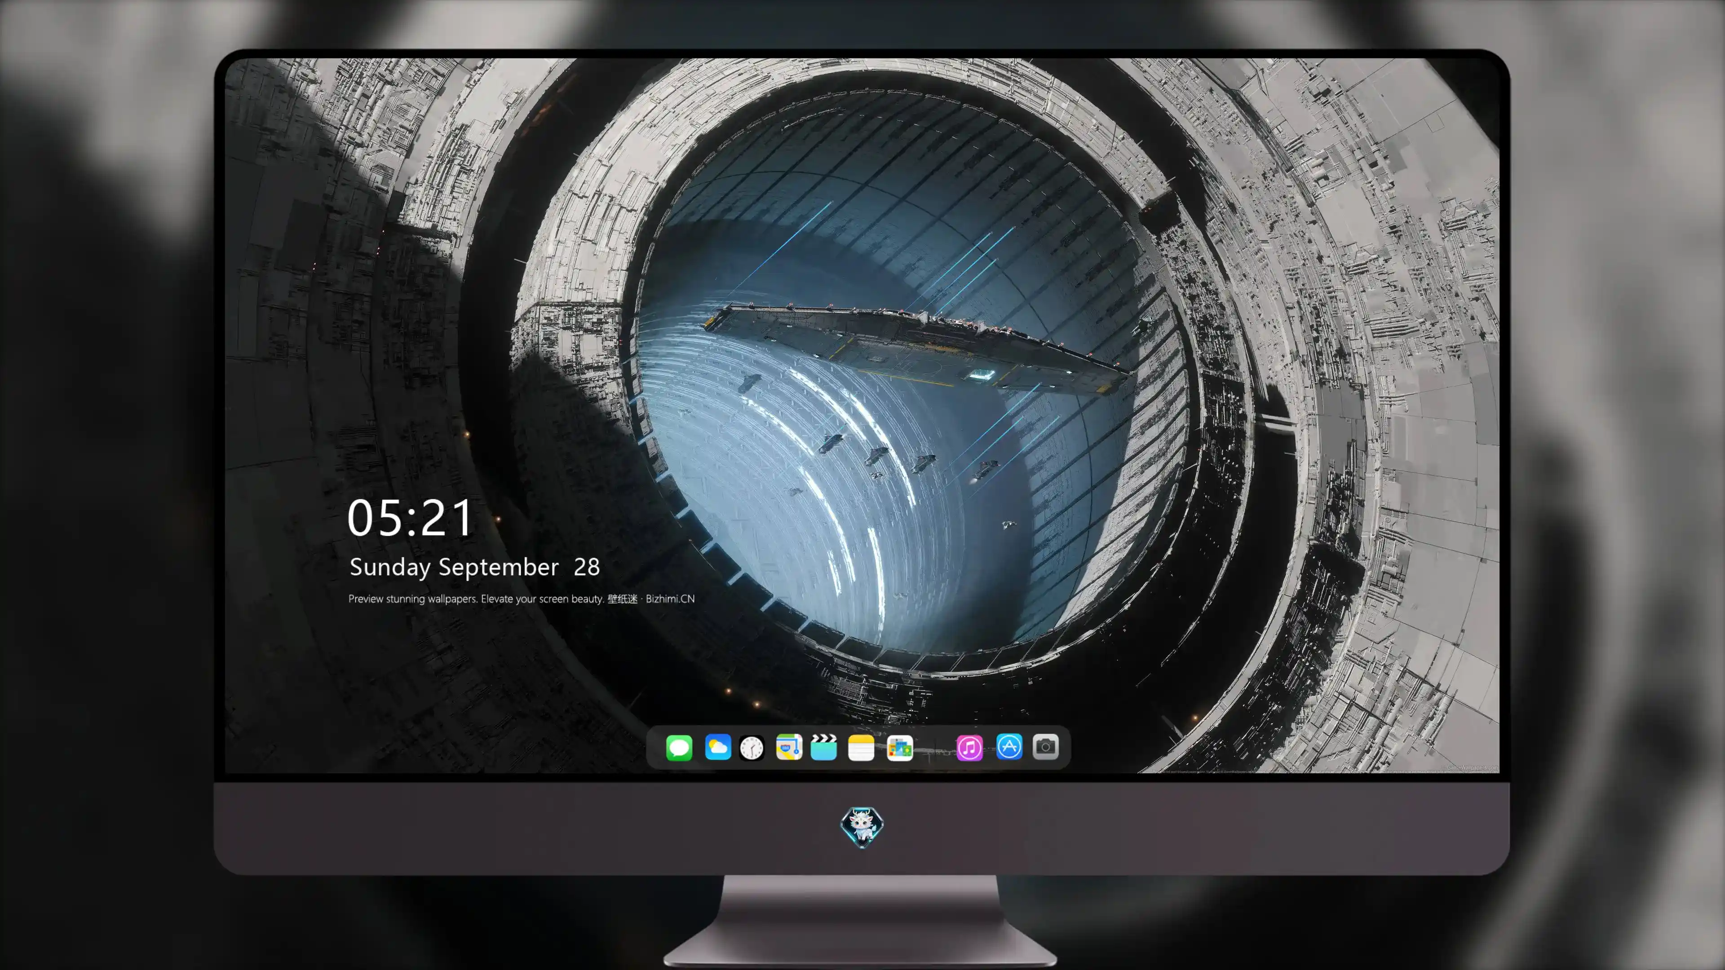Open the Maps app from the dock
Image resolution: width=1725 pixels, height=970 pixels.
(x=789, y=747)
